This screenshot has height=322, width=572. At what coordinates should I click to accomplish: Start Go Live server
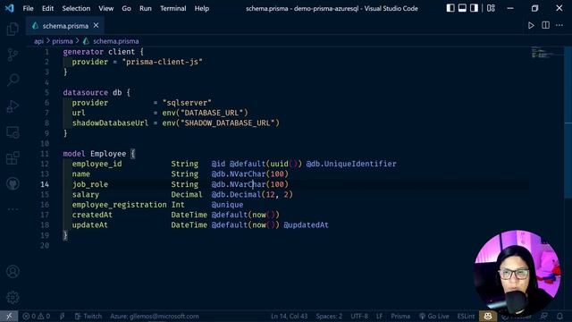point(433,316)
